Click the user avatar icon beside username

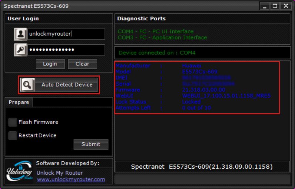[x=21, y=34]
